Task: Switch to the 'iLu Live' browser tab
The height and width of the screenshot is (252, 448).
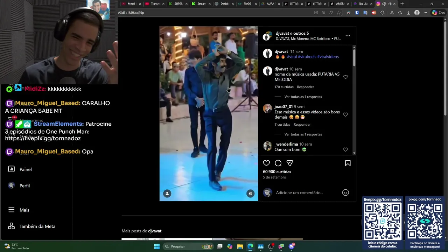Action: 363,4
